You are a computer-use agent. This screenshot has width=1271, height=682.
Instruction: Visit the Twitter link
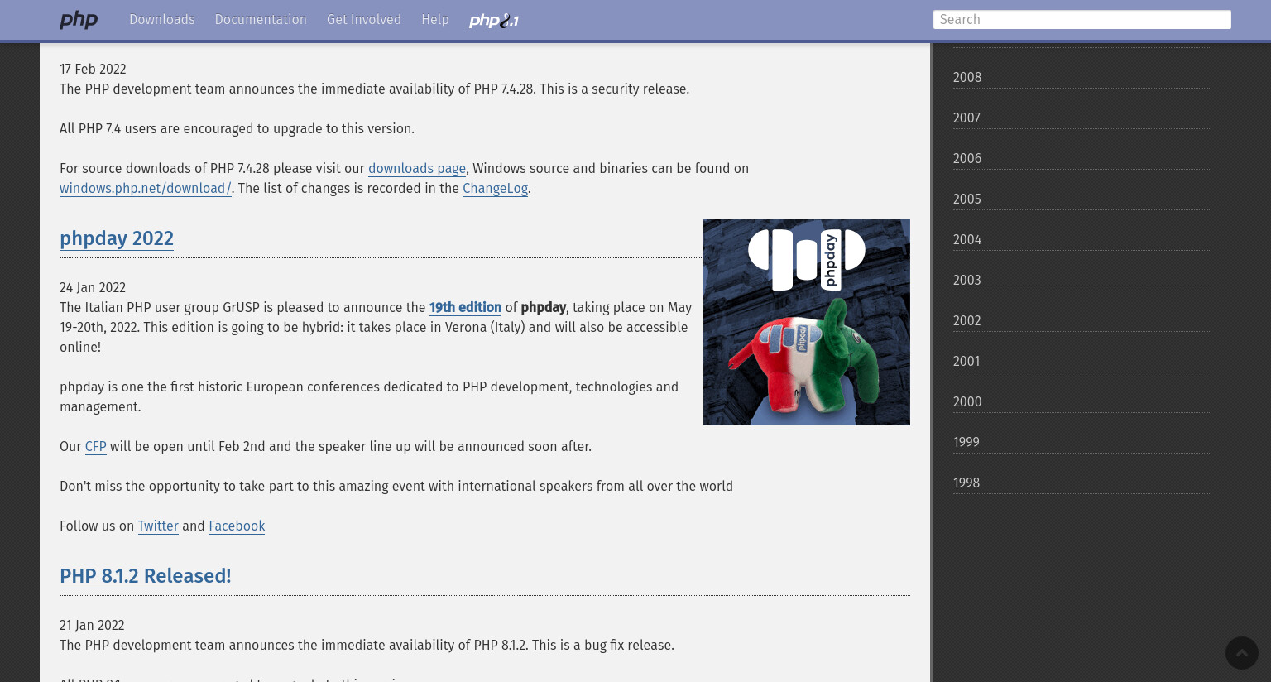[158, 526]
